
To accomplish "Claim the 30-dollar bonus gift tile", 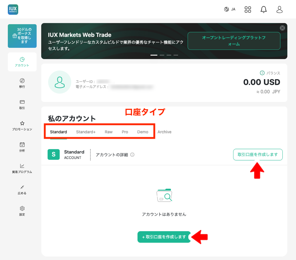I will click(22, 36).
